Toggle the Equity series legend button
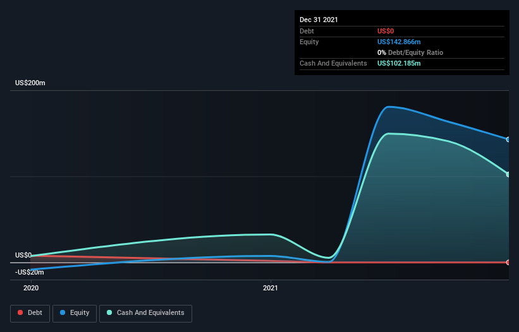519x332 pixels. [75, 313]
